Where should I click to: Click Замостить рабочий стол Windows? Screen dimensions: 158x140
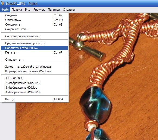[34, 67]
